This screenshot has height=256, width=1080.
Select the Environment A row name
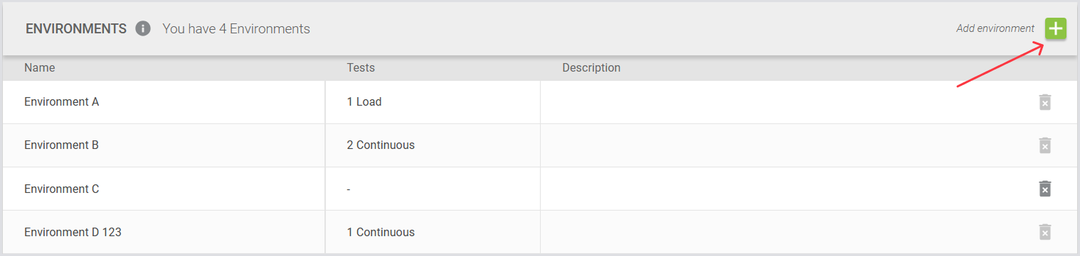(x=61, y=101)
